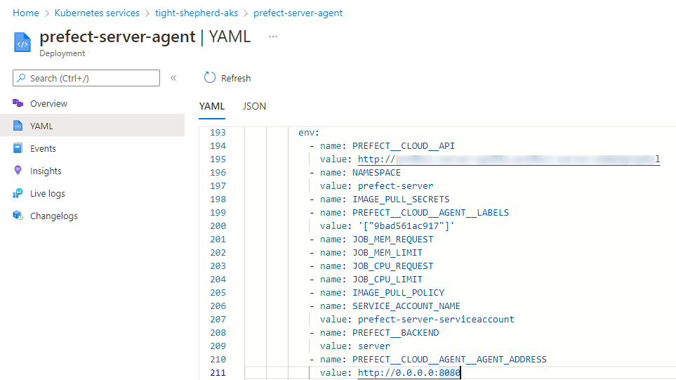This screenshot has width=676, height=380.
Task: Click the IMAGE_PULL_SECRETS env name
Action: click(x=401, y=199)
